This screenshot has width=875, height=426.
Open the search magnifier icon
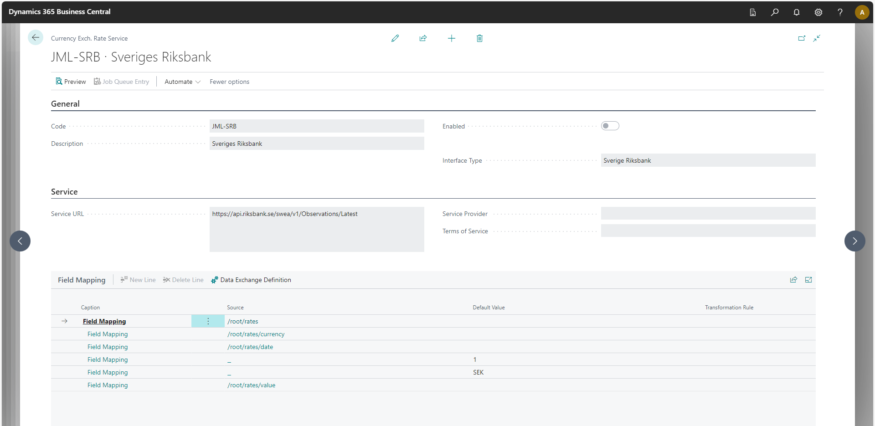point(774,12)
